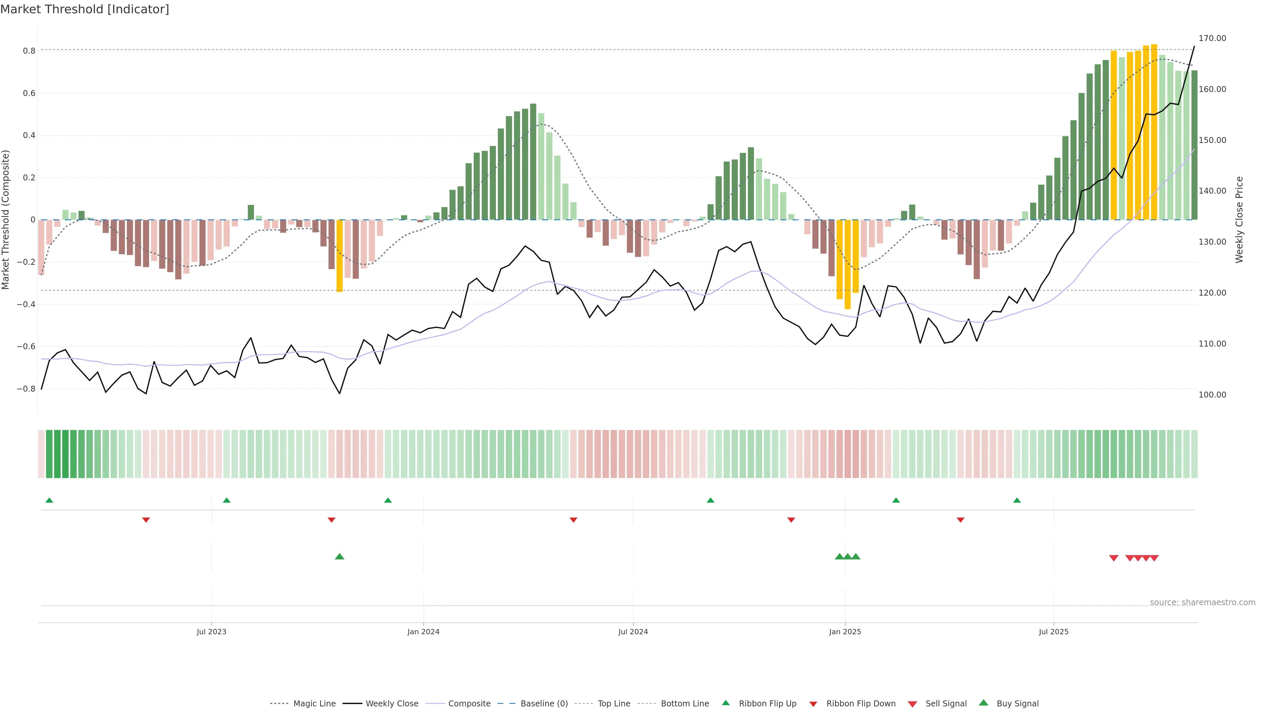The width and height of the screenshot is (1272, 715).
Task: Click the Ribbon Flip Up legend triangle
Action: (x=725, y=703)
